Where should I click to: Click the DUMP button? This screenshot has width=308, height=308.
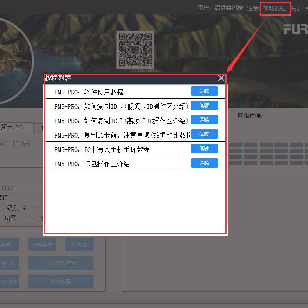[x=9, y=281]
